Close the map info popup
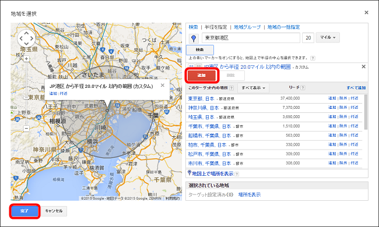The height and width of the screenshot is (227, 379). tap(163, 85)
